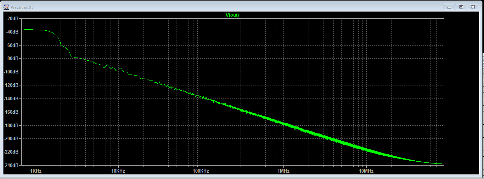
Task: Close the Practice2.fft plot window
Action: [x=473, y=7]
